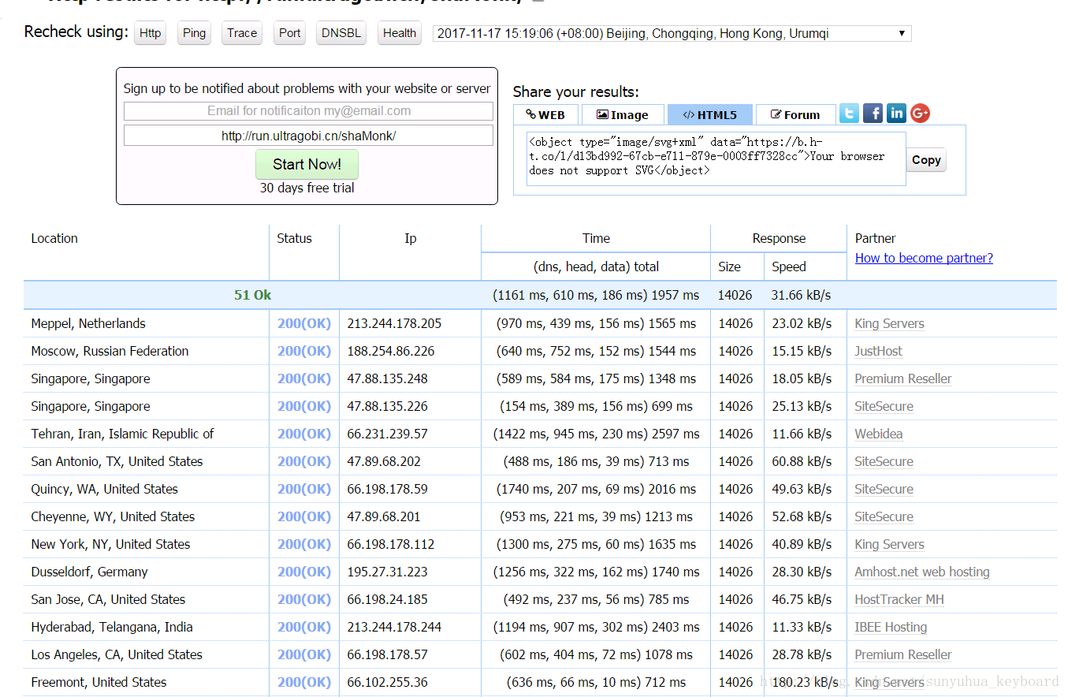Share results on Facebook icon
The width and height of the screenshot is (1068, 697).
click(x=873, y=114)
